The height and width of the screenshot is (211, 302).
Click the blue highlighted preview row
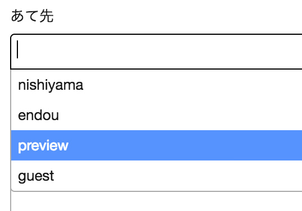point(157,145)
